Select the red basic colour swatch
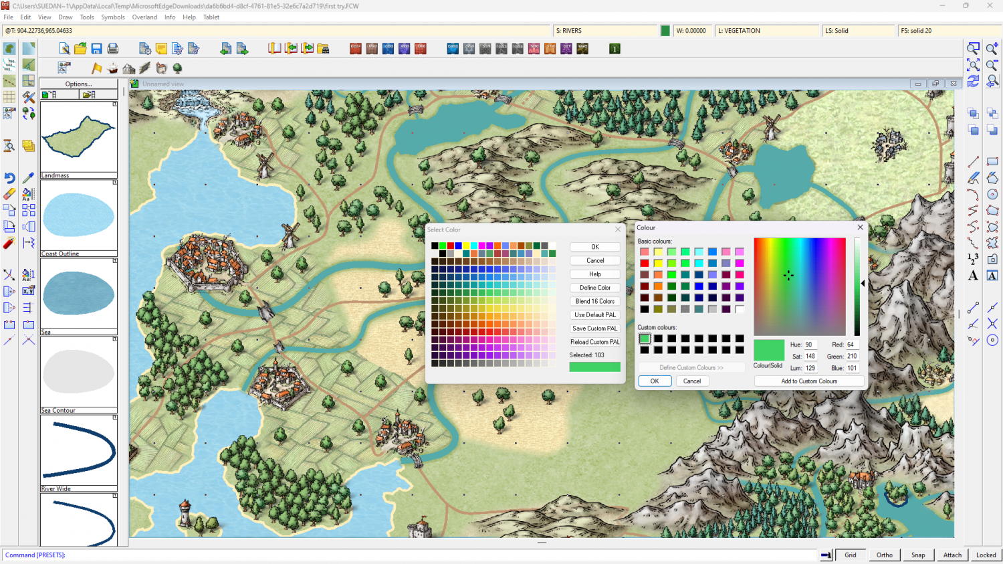The height and width of the screenshot is (564, 1003). pos(645,263)
